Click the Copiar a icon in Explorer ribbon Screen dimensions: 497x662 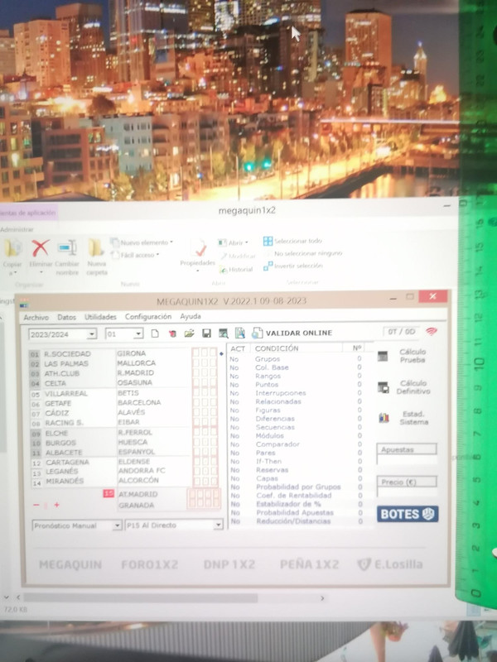pos(12,247)
